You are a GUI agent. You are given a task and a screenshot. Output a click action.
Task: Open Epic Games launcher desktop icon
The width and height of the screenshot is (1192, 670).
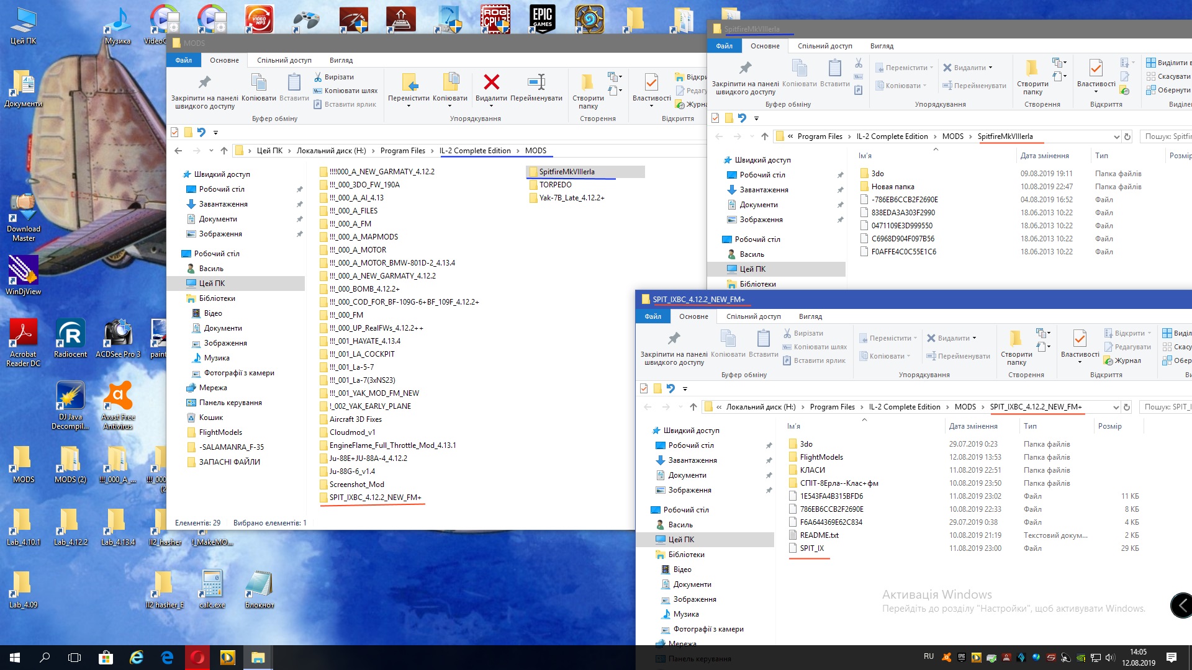(x=542, y=19)
